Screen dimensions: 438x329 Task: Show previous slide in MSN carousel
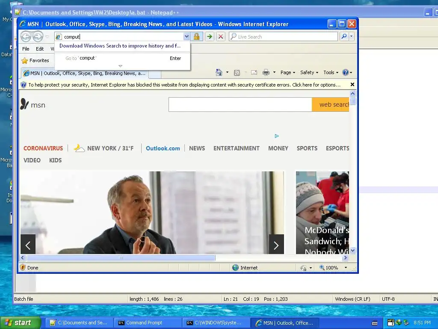[28, 245]
